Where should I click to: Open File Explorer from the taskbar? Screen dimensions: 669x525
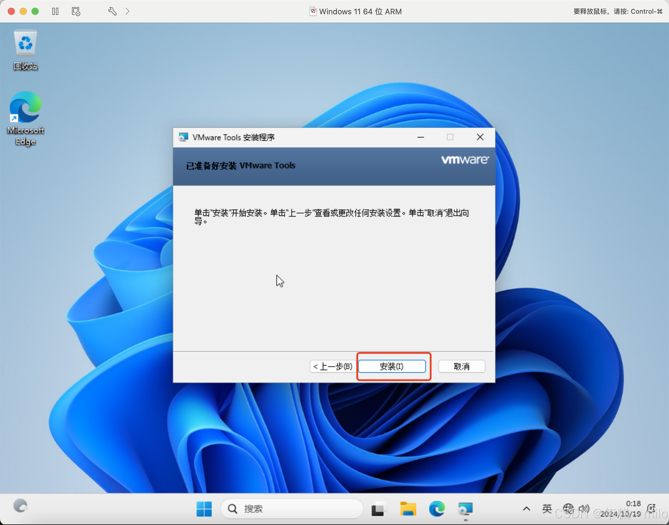click(x=408, y=509)
